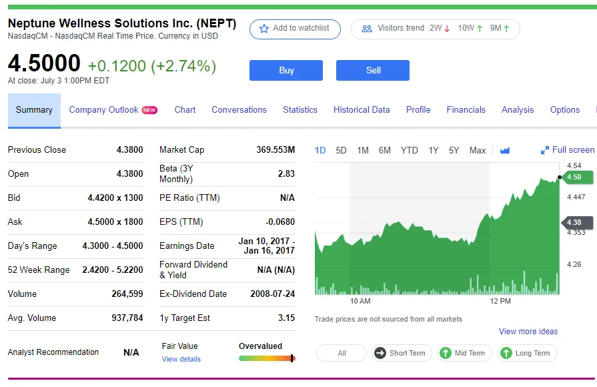Go to the Conversations tab
Viewport: 597px width, 387px height.
tap(239, 110)
